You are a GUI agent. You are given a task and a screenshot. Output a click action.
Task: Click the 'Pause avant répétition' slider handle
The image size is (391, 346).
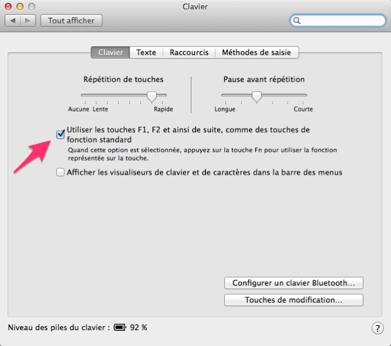pyautogui.click(x=256, y=96)
